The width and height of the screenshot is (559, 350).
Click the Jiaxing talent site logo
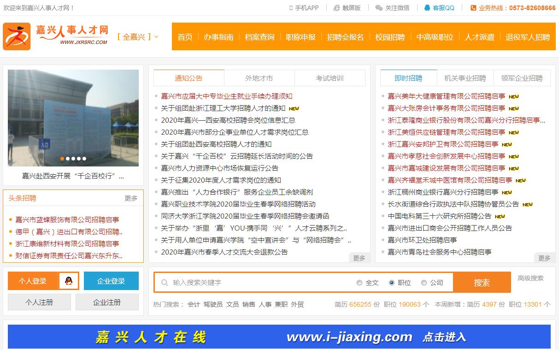tap(55, 36)
